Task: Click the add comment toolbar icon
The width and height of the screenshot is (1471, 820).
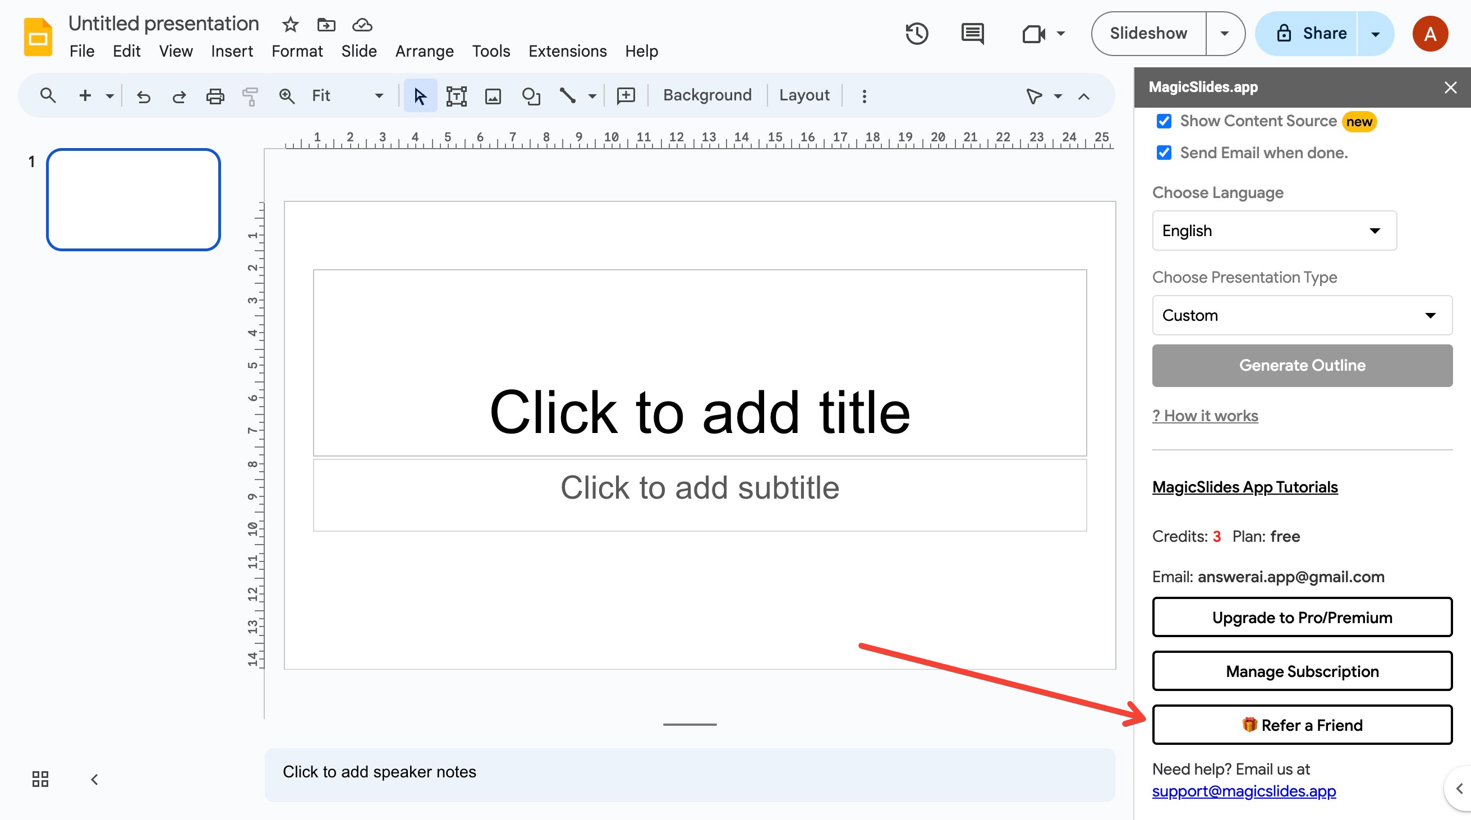Action: click(626, 96)
